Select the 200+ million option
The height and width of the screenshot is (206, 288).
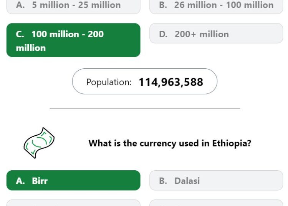click(x=216, y=33)
